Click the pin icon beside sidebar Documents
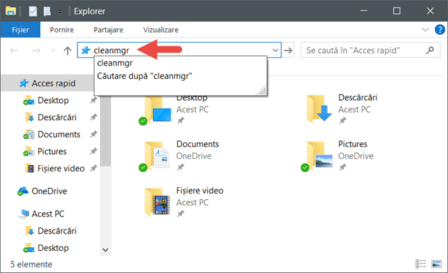 click(93, 134)
